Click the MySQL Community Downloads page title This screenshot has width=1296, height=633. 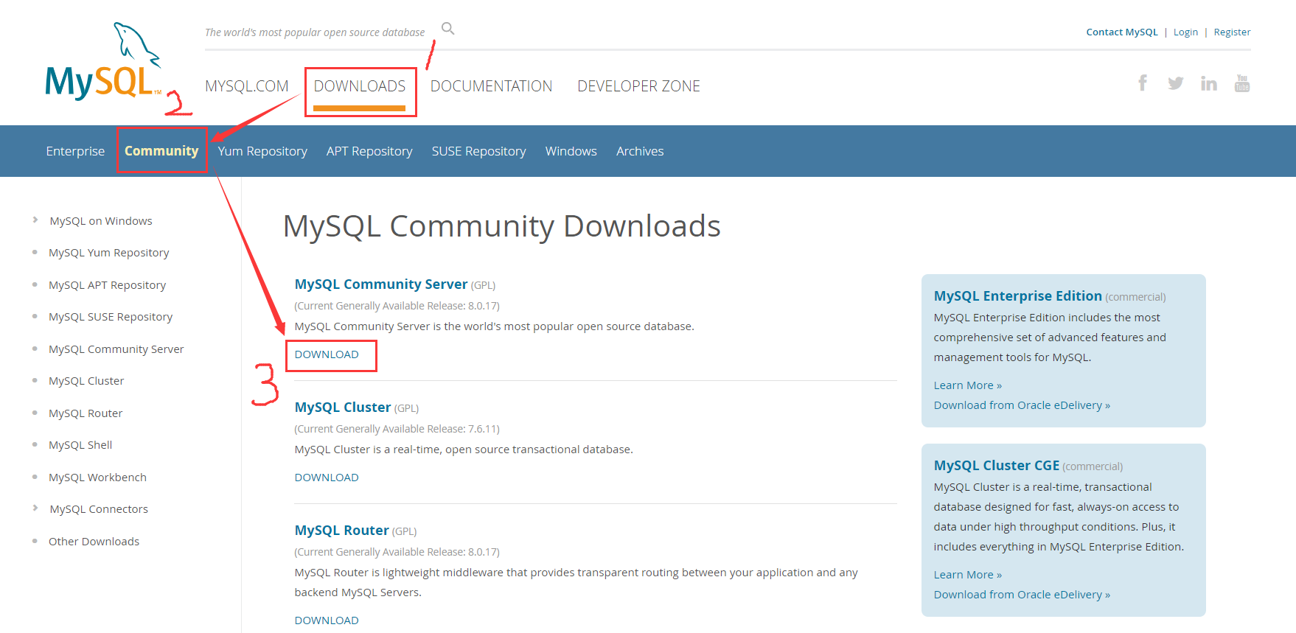coord(502,226)
